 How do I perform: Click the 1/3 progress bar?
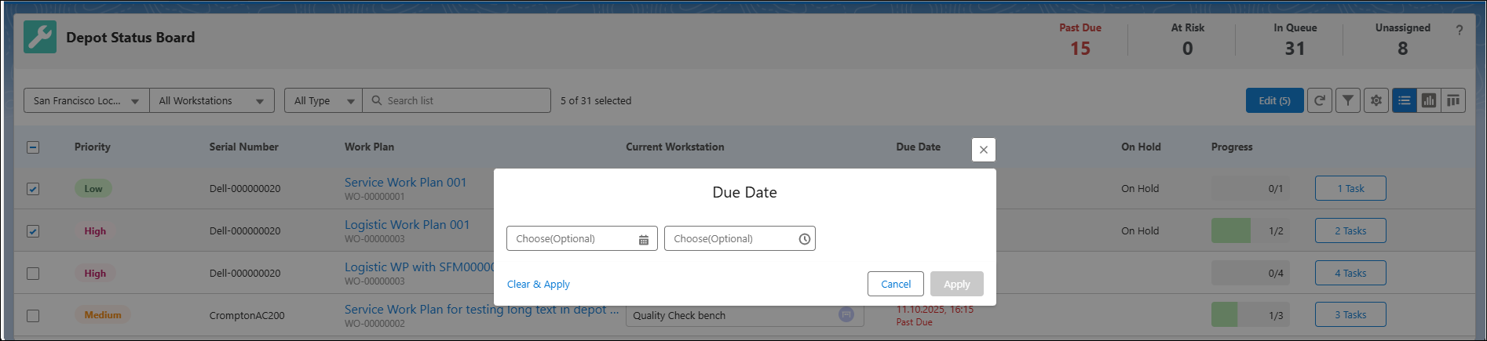coord(1250,315)
